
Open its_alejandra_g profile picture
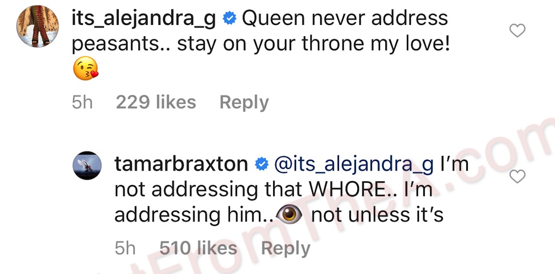[x=38, y=27]
